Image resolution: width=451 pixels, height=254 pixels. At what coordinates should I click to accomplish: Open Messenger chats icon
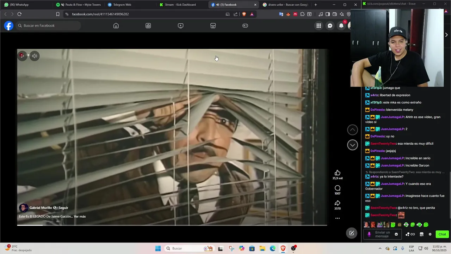pos(330,26)
